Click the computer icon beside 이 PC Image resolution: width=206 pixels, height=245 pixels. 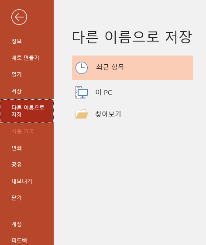coord(82,92)
